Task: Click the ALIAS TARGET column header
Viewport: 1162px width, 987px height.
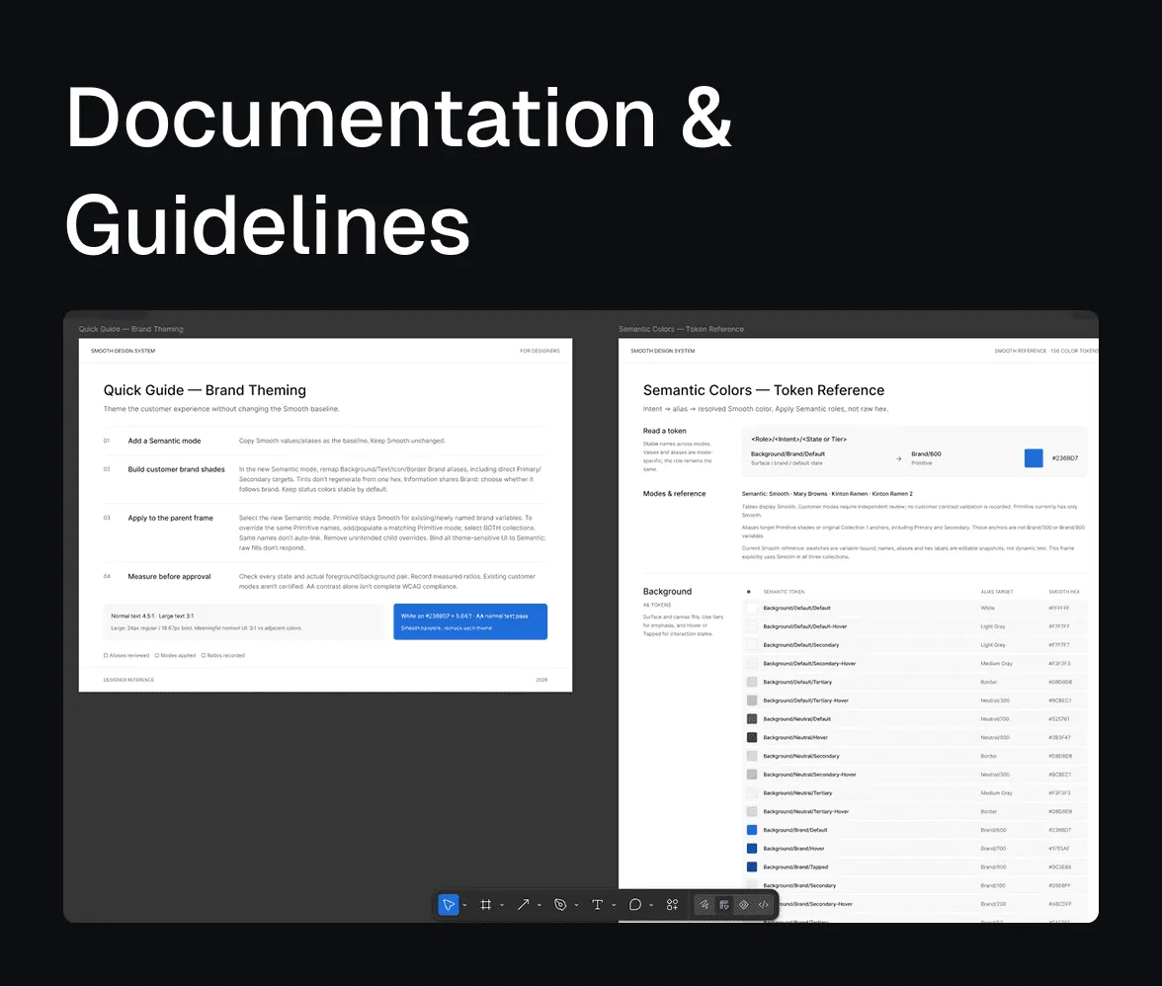Action: pyautogui.click(x=997, y=591)
